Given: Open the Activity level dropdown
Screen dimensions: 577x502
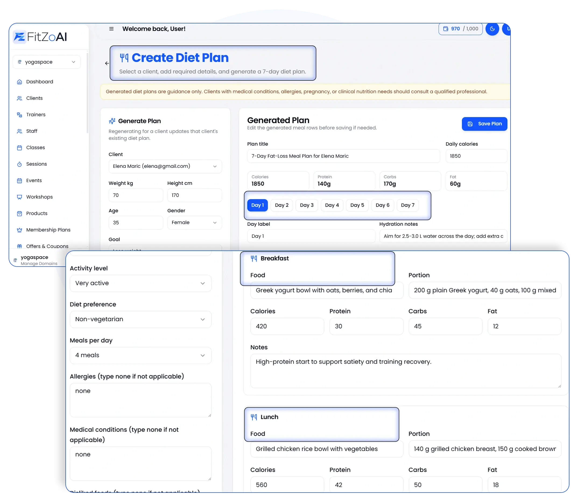Looking at the screenshot, I should pyautogui.click(x=140, y=283).
